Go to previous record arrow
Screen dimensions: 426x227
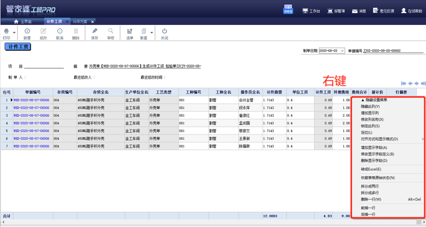[x=410, y=84]
